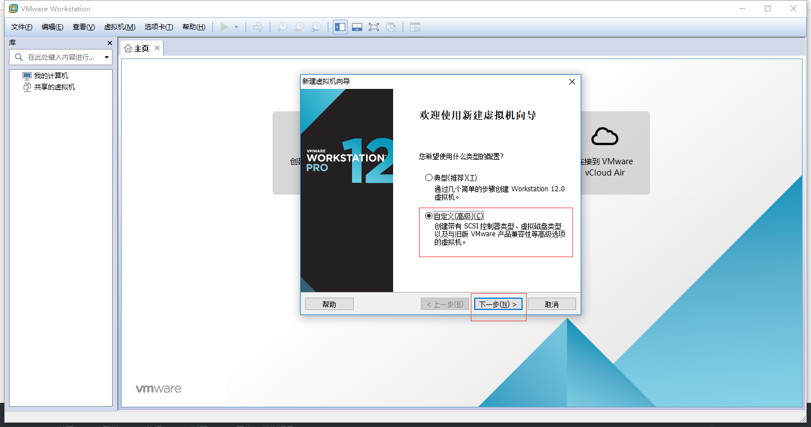Viewport: 811px width, 427px height.
Task: Open the 帮助(H) menu
Action: (x=194, y=27)
